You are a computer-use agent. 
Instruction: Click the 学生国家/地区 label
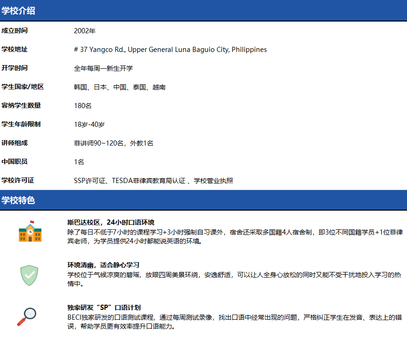coord(22,87)
